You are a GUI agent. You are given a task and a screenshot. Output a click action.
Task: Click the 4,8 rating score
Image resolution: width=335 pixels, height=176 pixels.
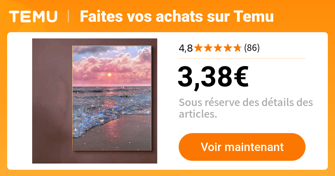(x=186, y=48)
